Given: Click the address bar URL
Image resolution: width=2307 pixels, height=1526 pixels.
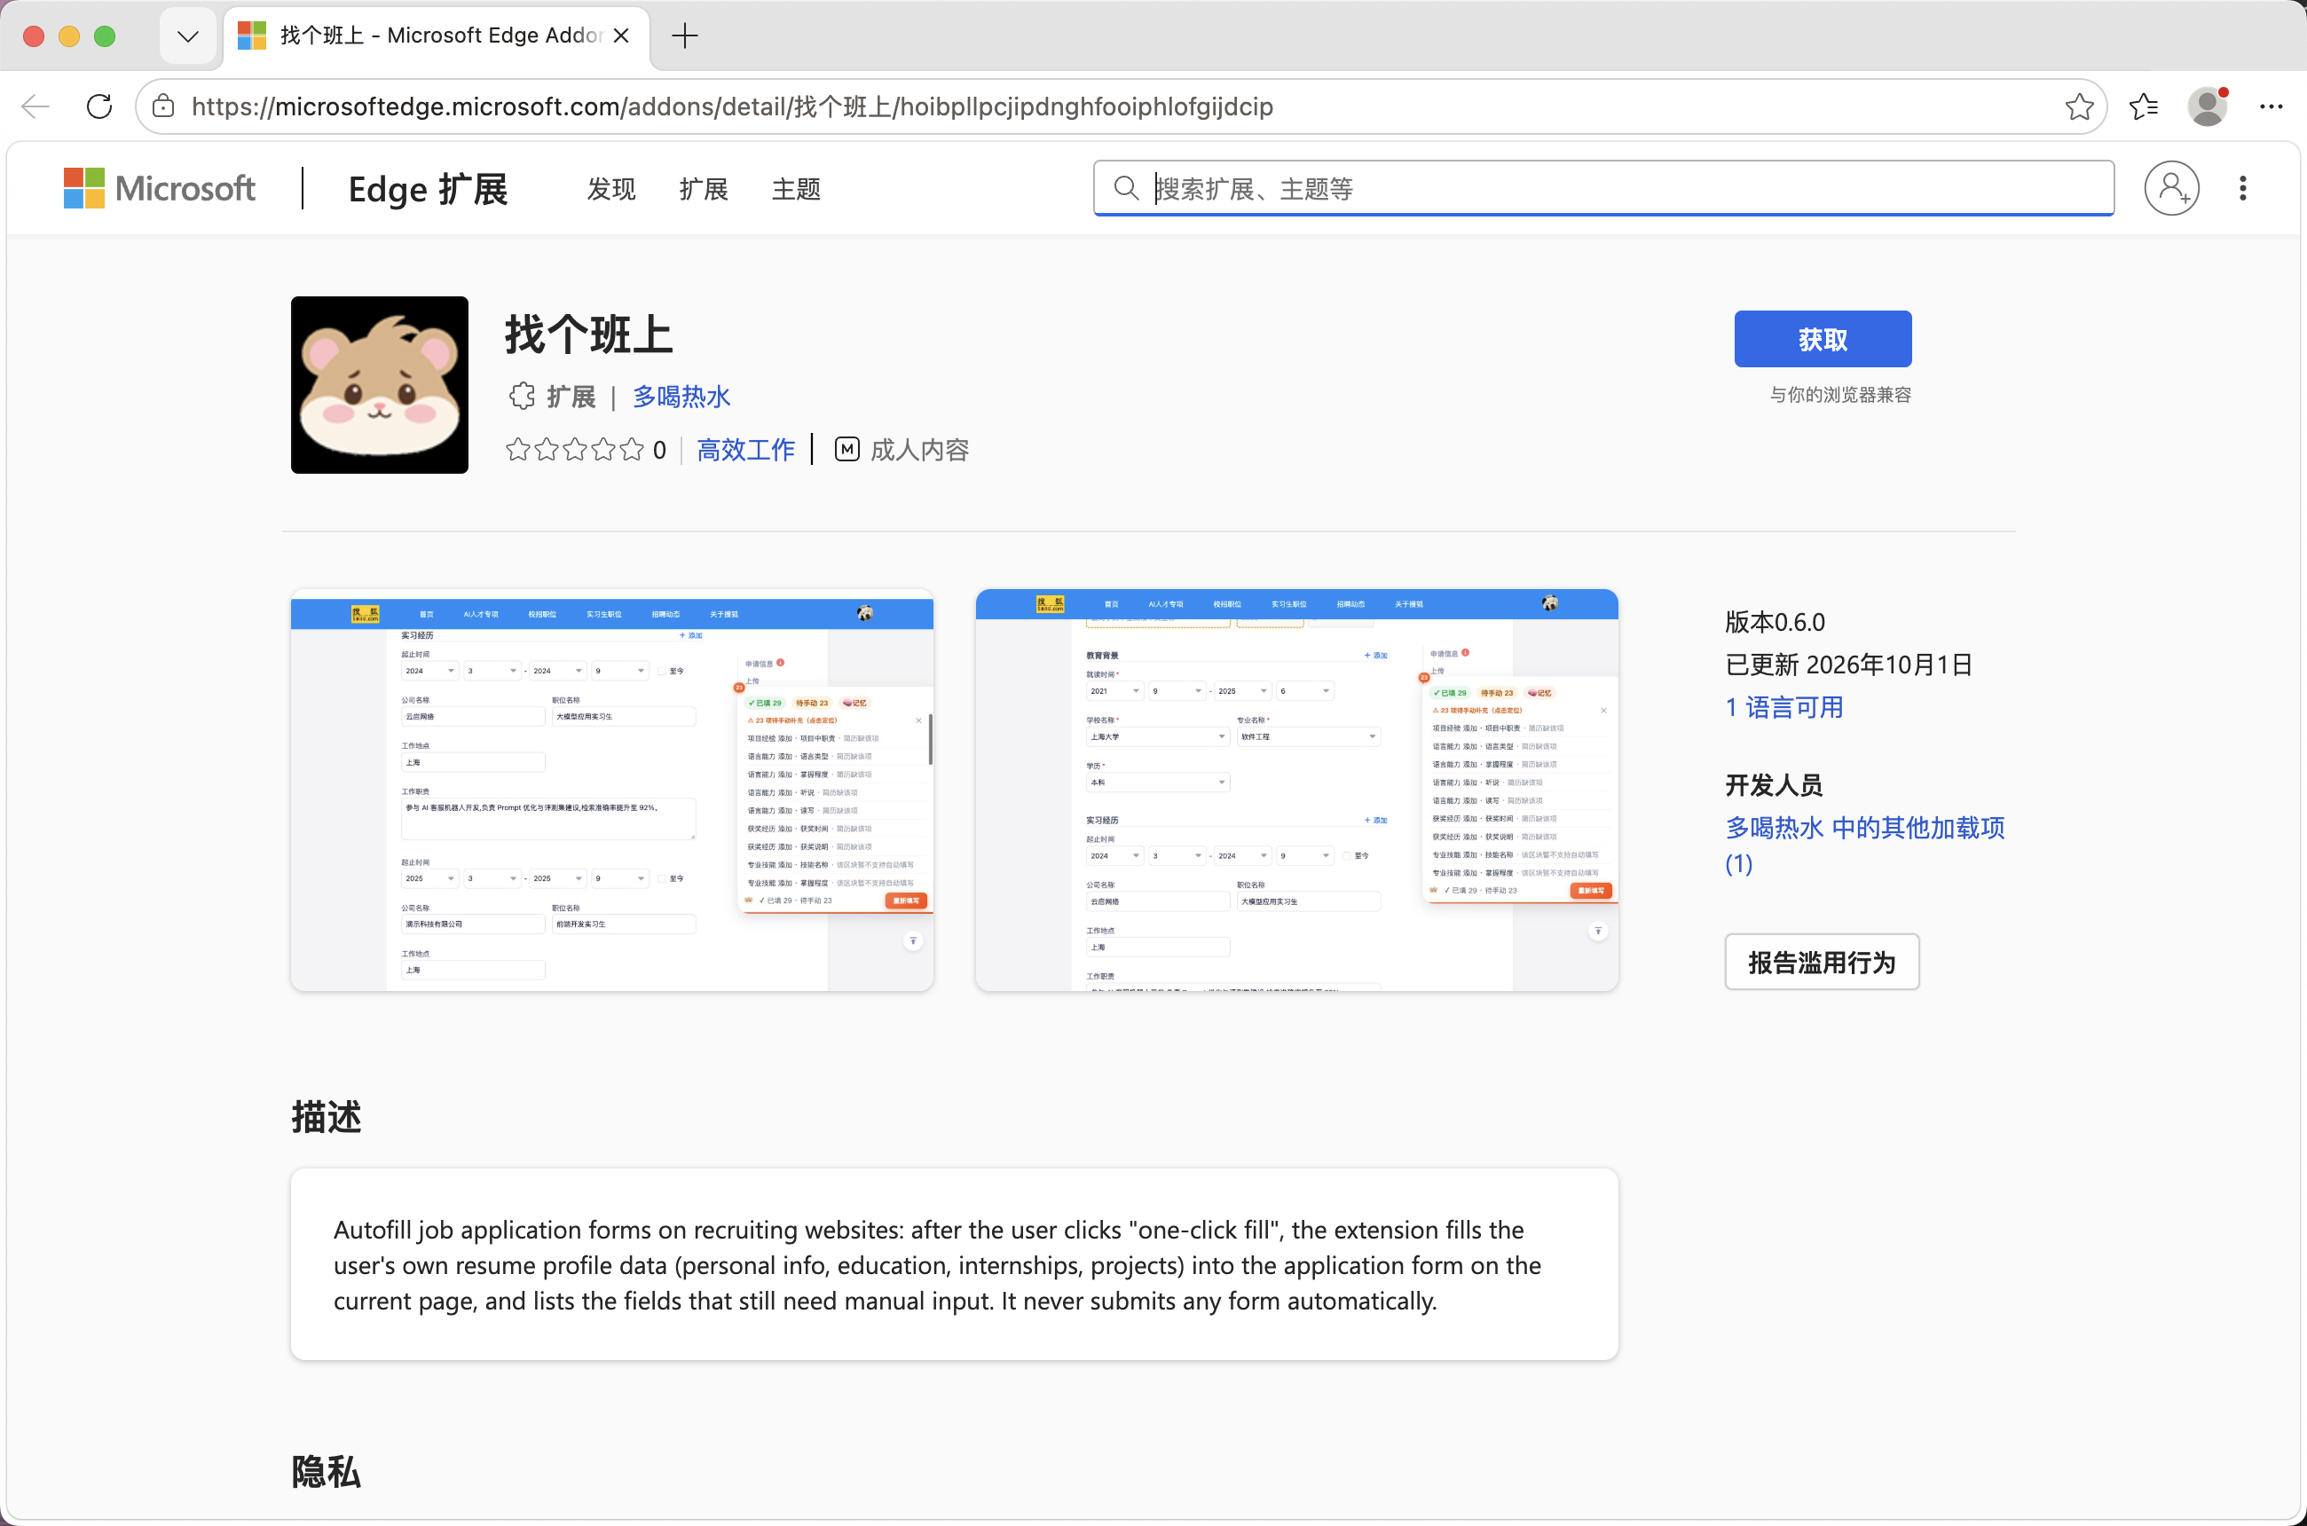Looking at the screenshot, I should [732, 106].
